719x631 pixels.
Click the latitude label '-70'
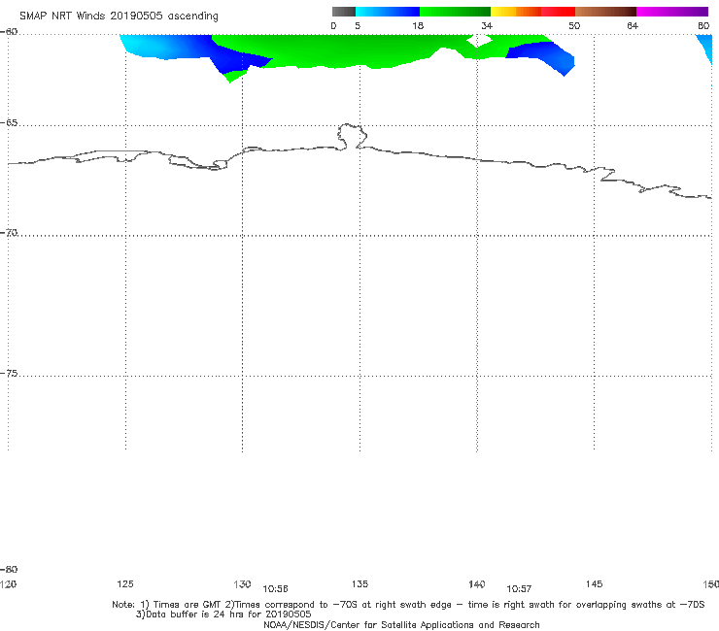pyautogui.click(x=9, y=233)
